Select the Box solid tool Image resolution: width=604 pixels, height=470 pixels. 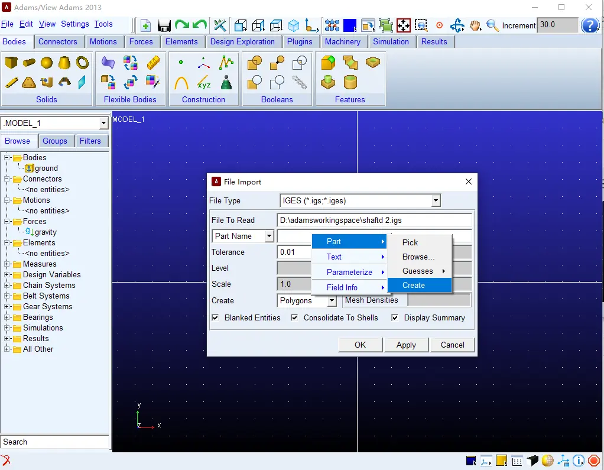click(x=11, y=63)
